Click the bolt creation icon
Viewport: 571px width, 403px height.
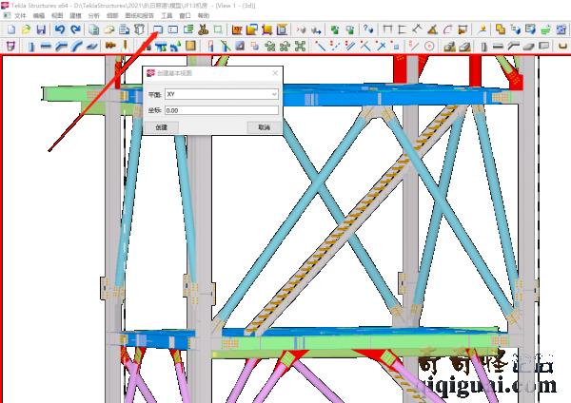point(110,47)
